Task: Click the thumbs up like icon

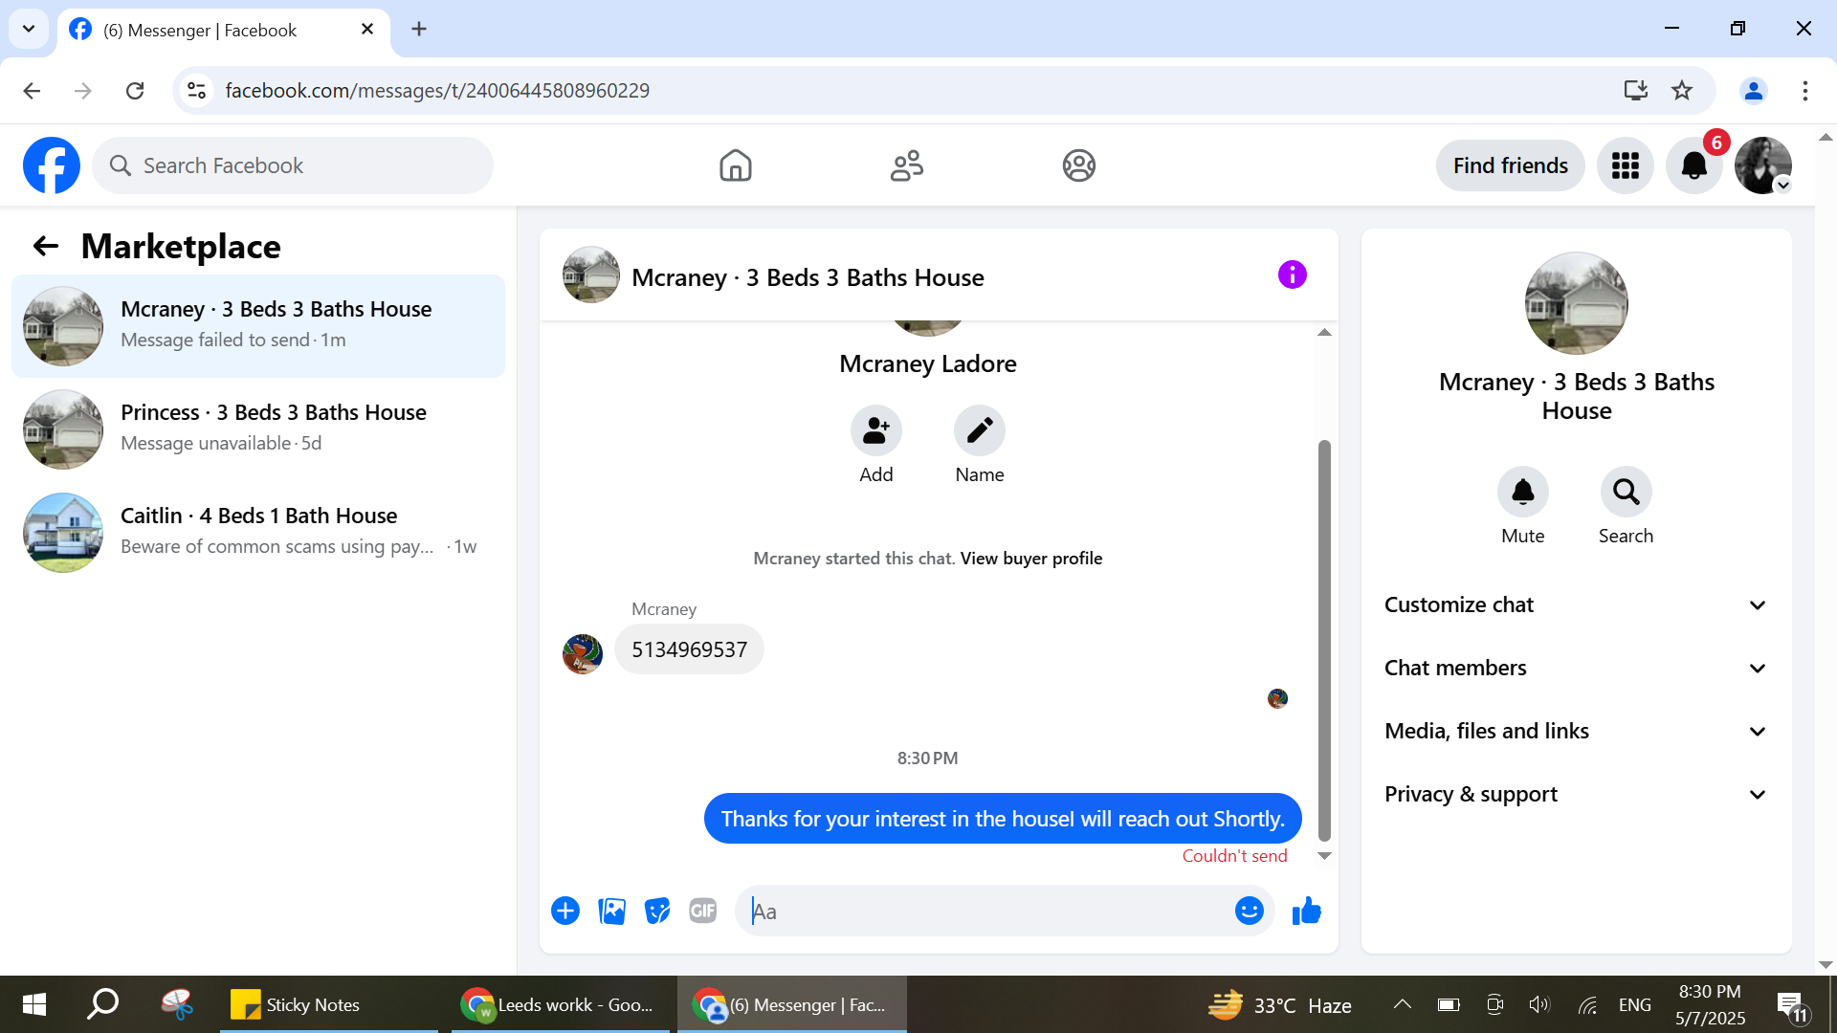Action: [x=1306, y=912]
